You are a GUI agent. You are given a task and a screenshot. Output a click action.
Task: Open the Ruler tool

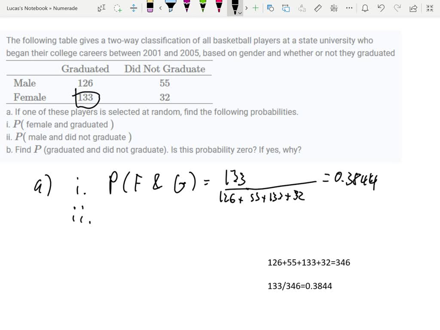tap(317, 8)
